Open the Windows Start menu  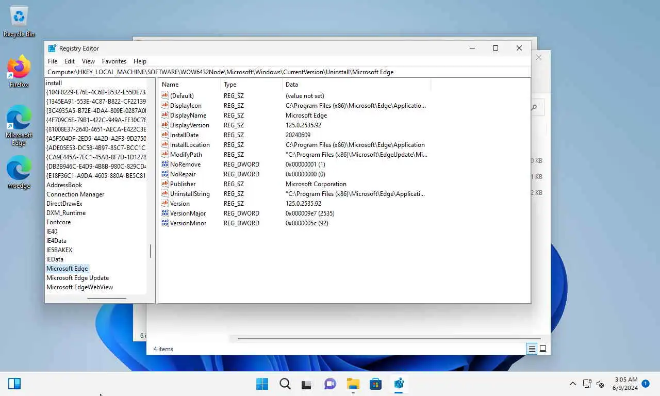[x=262, y=384]
